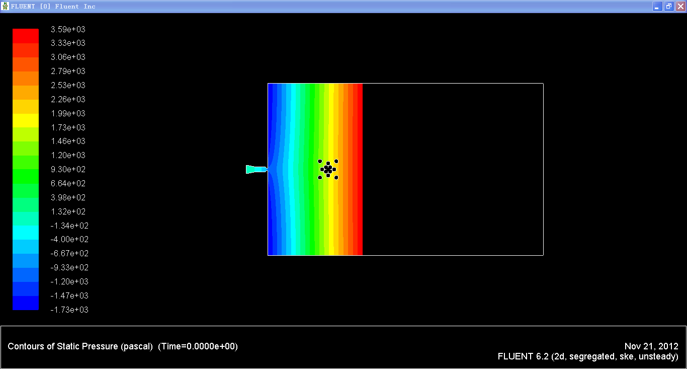Image resolution: width=687 pixels, height=369 pixels.
Task: Click the Fluent application icon in title bar
Action: click(6, 6)
